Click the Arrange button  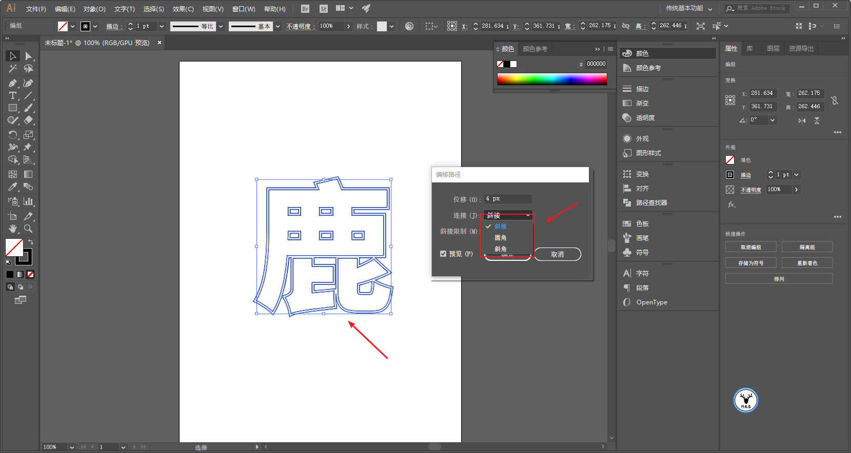pos(779,279)
